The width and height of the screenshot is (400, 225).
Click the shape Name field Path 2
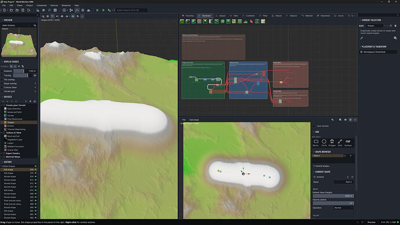tap(344, 182)
